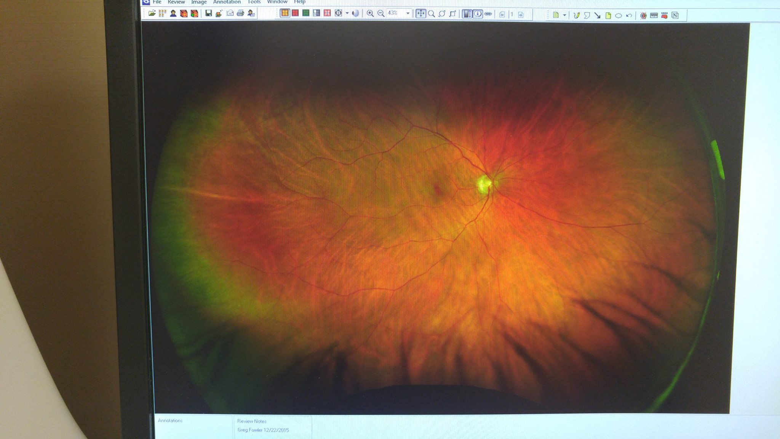Click the save floppy disk icon

coord(208,13)
